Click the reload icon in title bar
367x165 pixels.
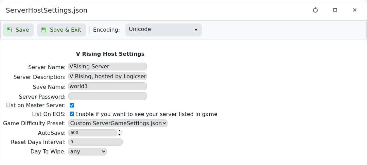click(x=315, y=10)
